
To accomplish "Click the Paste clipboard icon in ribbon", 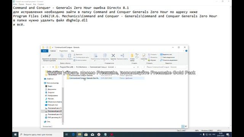I will [x=69, y=56].
